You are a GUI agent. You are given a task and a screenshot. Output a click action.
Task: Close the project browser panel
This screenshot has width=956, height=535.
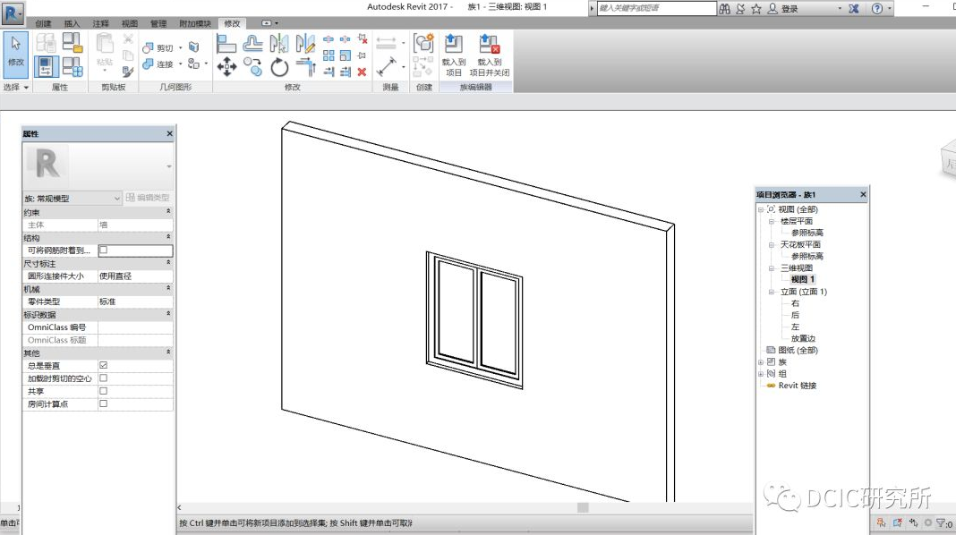[863, 194]
